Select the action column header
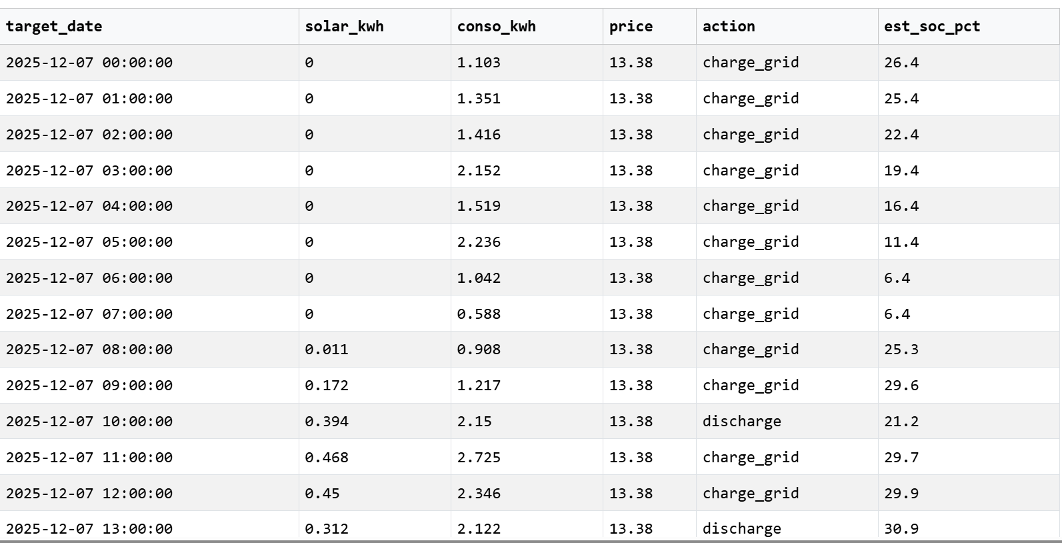1062x543 pixels. 729,27
